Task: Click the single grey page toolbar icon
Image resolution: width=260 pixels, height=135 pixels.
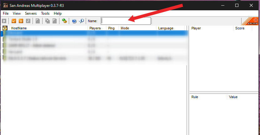Action: [38, 21]
